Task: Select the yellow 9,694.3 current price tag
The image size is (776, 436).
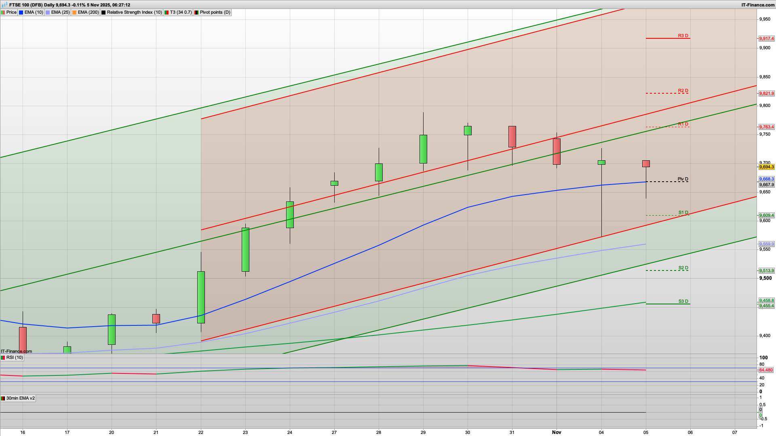Action: 766,167
